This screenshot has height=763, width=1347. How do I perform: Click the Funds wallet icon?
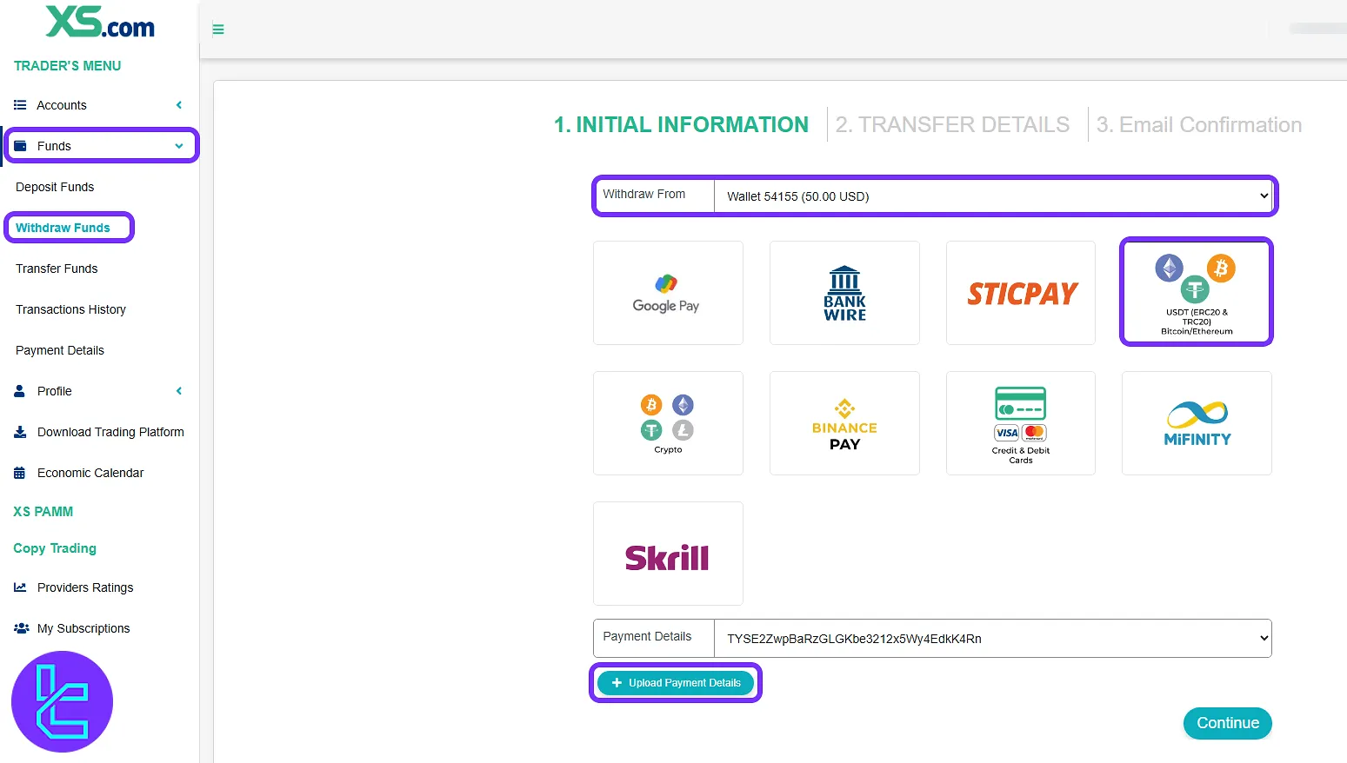[20, 146]
